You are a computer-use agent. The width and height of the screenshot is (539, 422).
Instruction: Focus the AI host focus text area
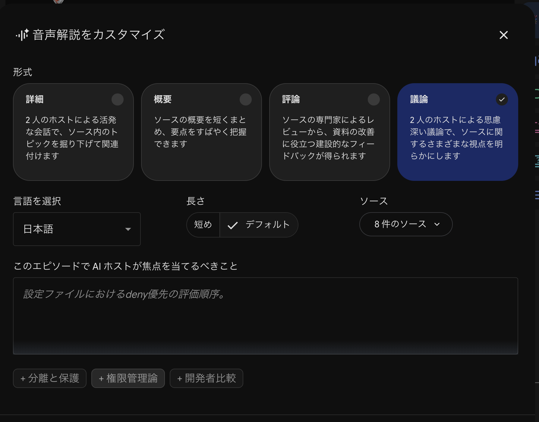266,316
